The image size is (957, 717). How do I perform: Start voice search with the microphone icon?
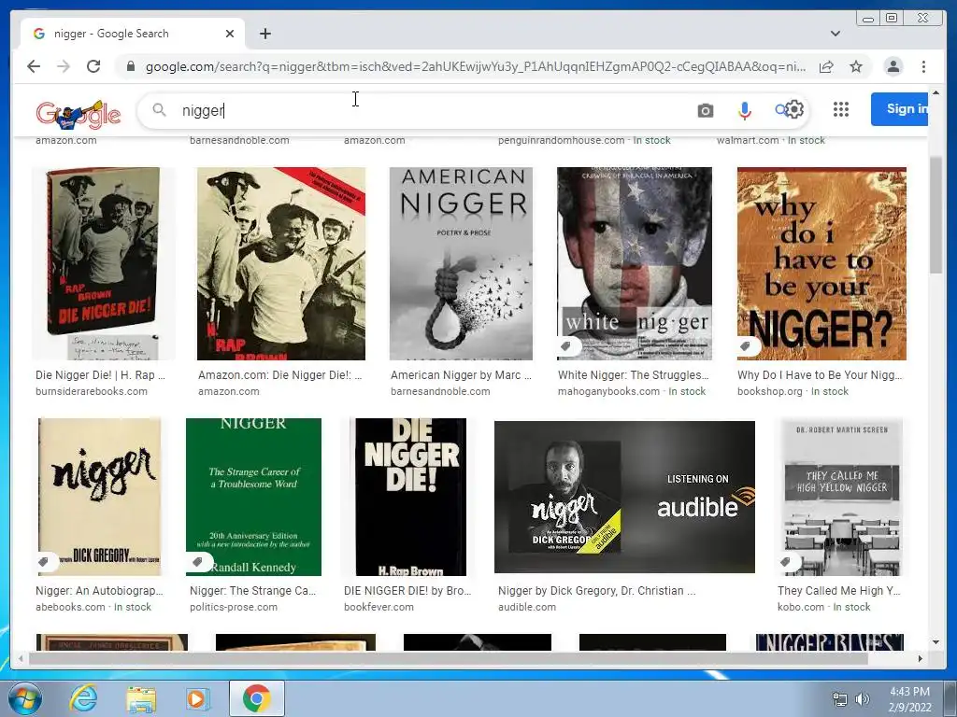744,110
